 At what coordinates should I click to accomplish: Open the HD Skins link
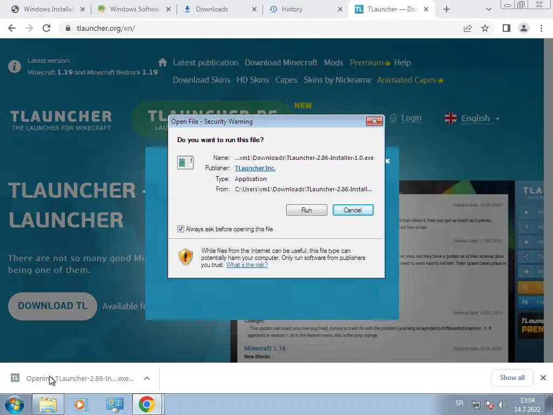(x=253, y=80)
